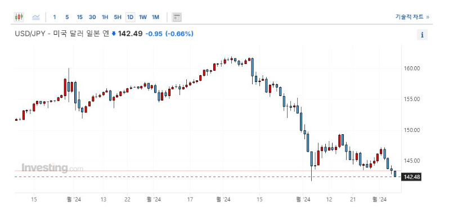Screen dimensions: 462x214
Task: Open the 기술적 차트 link
Action: point(412,17)
